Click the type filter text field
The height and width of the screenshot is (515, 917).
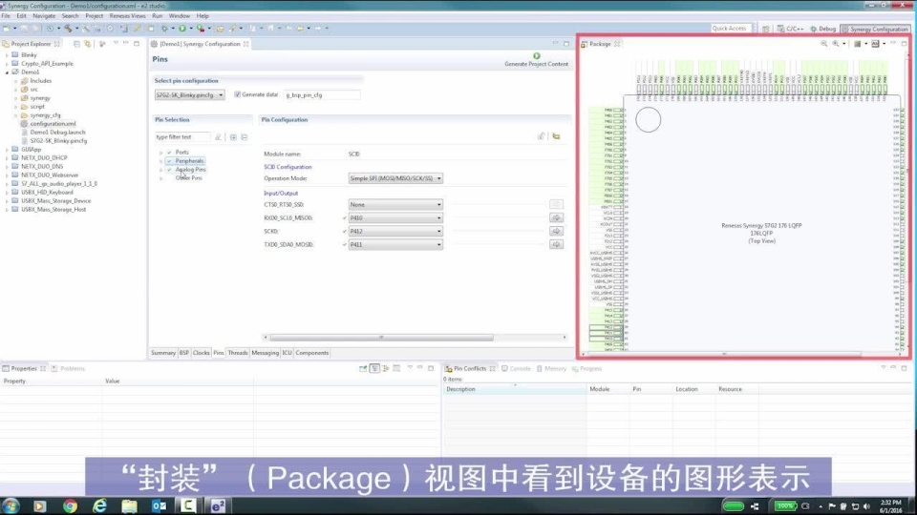pos(182,137)
